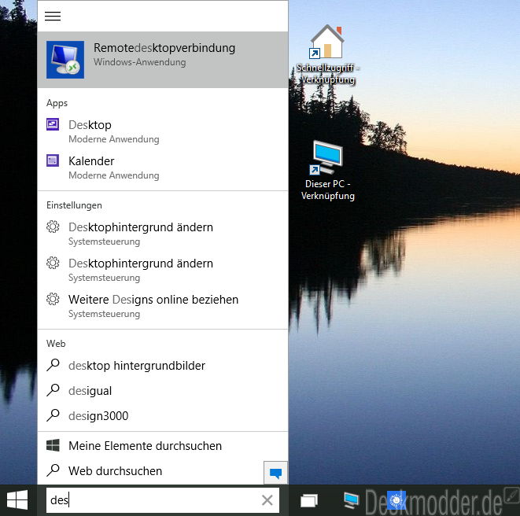The width and height of the screenshot is (520, 516).
Task: Search the web for desktop hintergrundbilder
Action: [x=163, y=366]
